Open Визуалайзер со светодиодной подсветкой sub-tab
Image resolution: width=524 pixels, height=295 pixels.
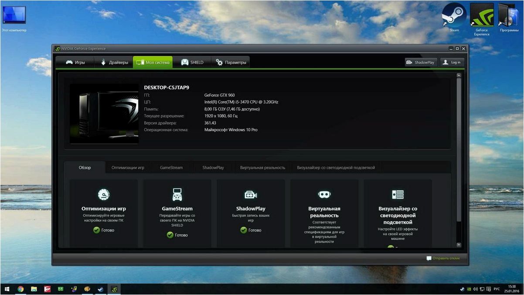(x=336, y=167)
